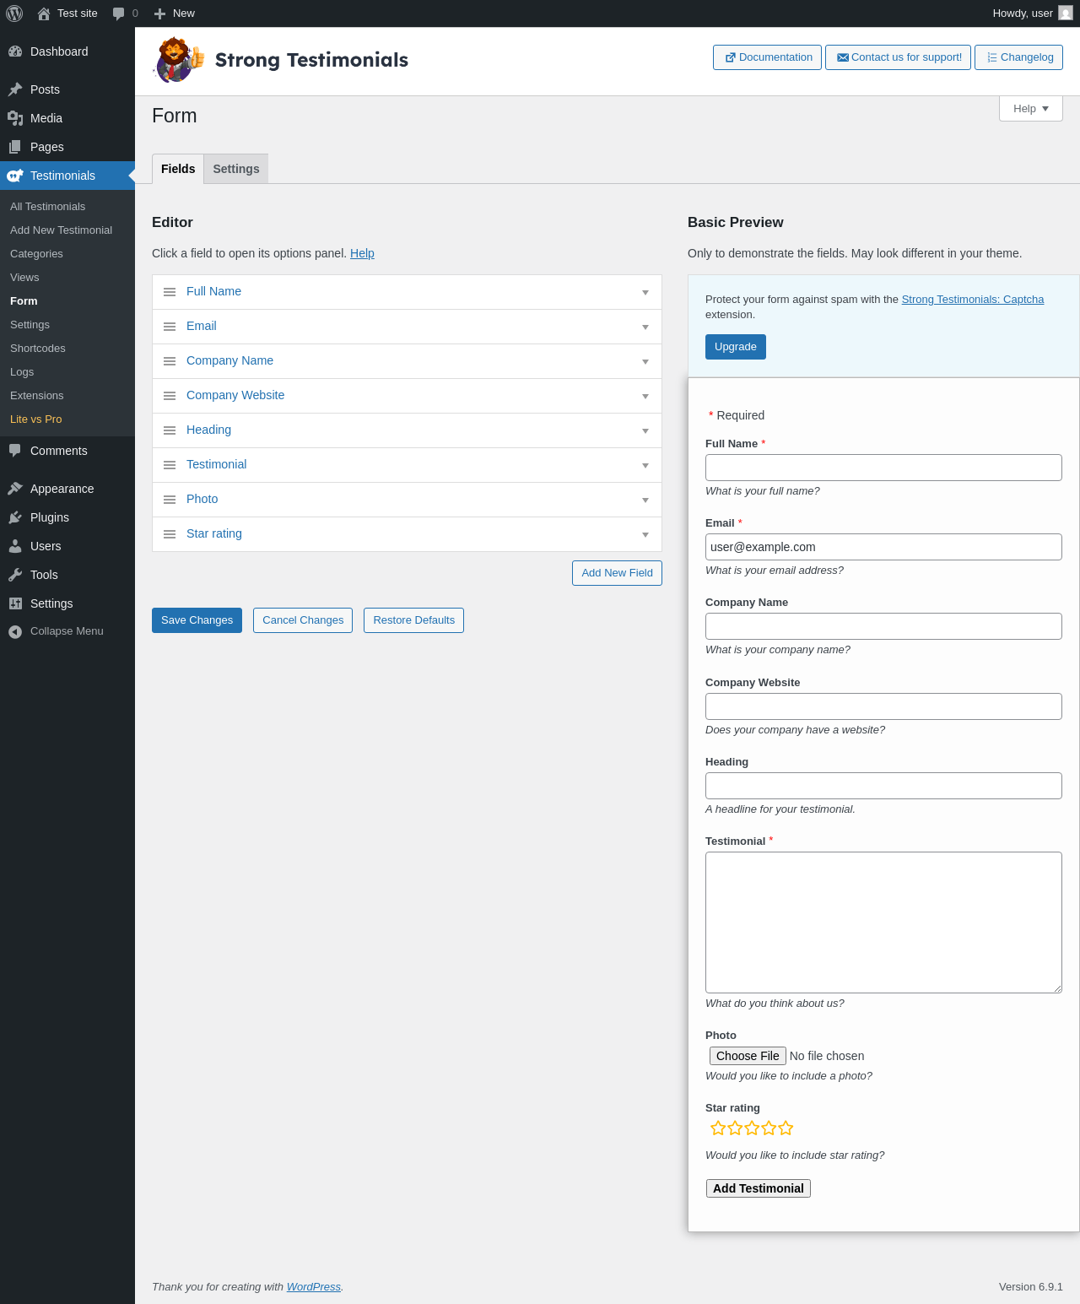Viewport: 1080px width, 1304px height.
Task: Click the Plugins plug icon
Action: 15,517
